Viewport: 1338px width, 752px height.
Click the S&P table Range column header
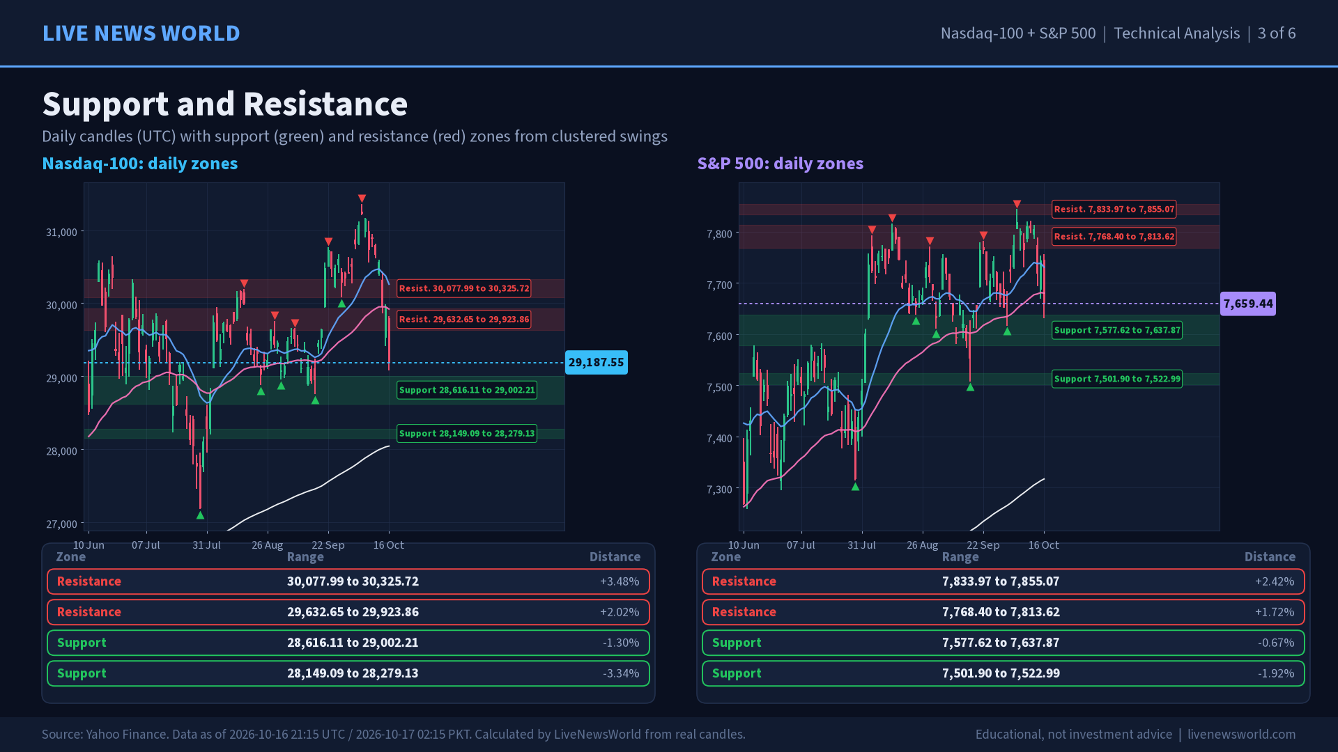click(960, 557)
